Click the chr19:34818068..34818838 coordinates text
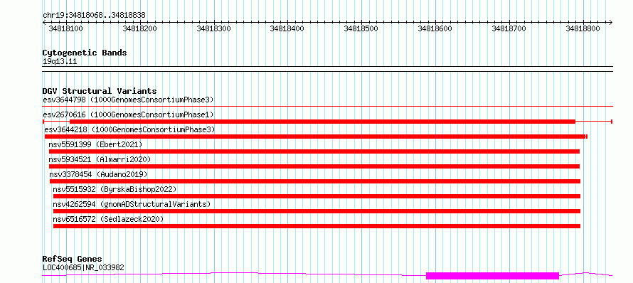The width and height of the screenshot is (633, 283). click(x=94, y=16)
